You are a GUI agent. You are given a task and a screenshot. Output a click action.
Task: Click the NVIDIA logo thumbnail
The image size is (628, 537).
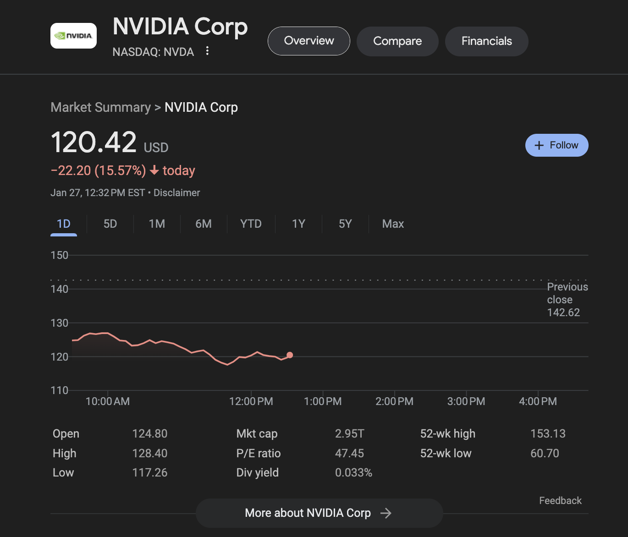(73, 36)
